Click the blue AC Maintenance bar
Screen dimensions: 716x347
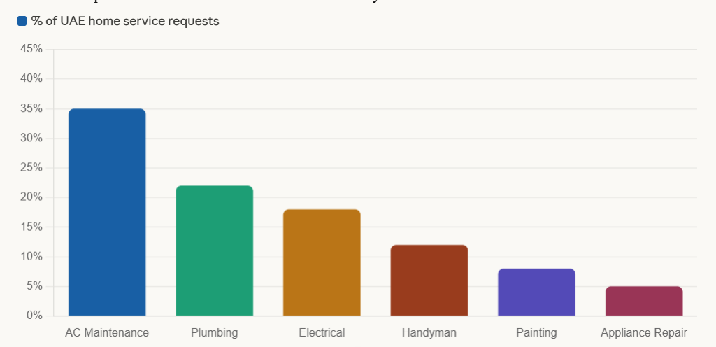[107, 212]
